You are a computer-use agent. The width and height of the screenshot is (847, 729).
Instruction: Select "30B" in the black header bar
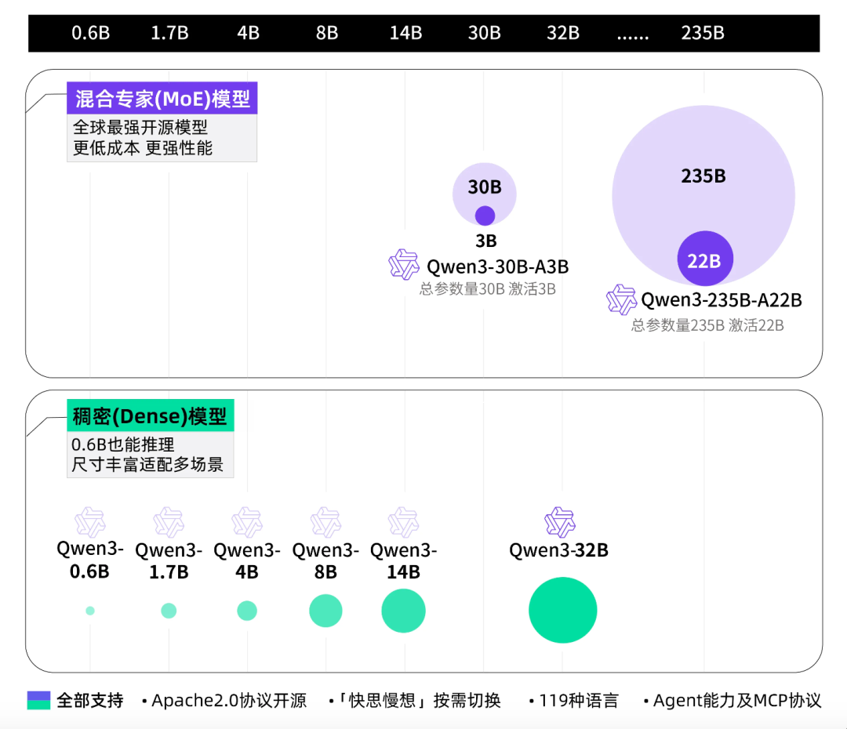coord(485,33)
